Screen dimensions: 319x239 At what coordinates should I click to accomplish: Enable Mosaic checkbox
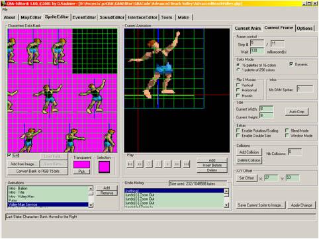click(238, 95)
